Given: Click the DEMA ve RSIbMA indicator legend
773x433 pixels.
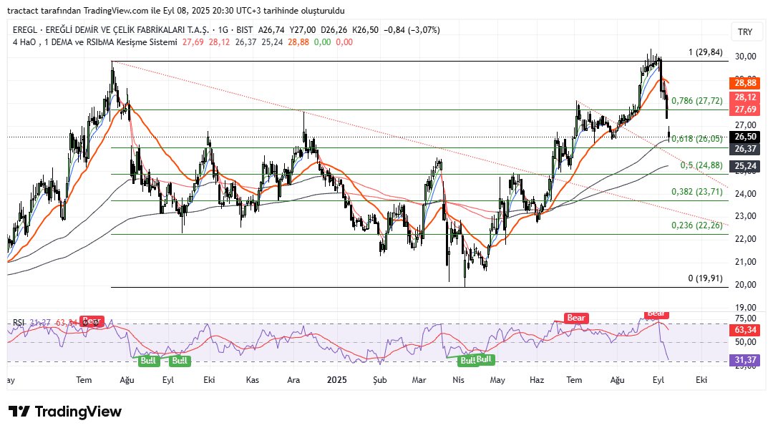Looking at the screenshot, I should [x=94, y=42].
